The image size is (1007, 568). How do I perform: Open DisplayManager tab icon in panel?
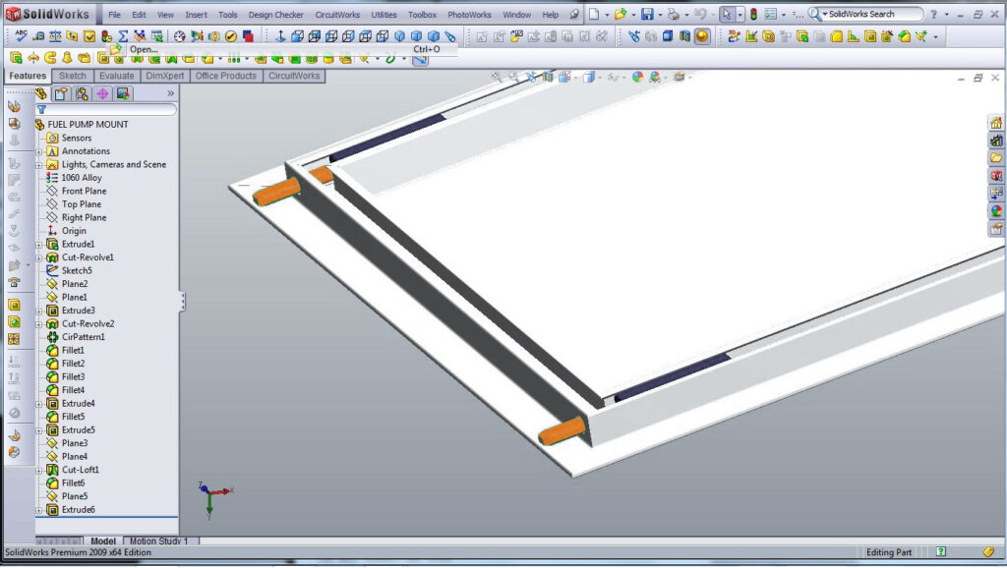[x=123, y=93]
